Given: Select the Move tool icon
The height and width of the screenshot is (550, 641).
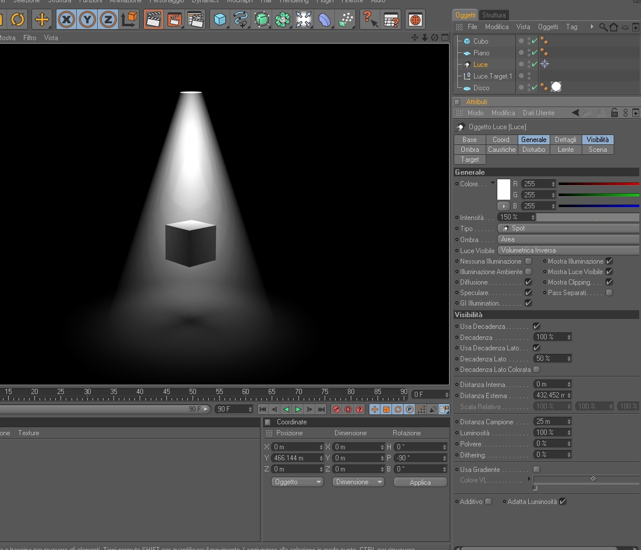Looking at the screenshot, I should 42,19.
